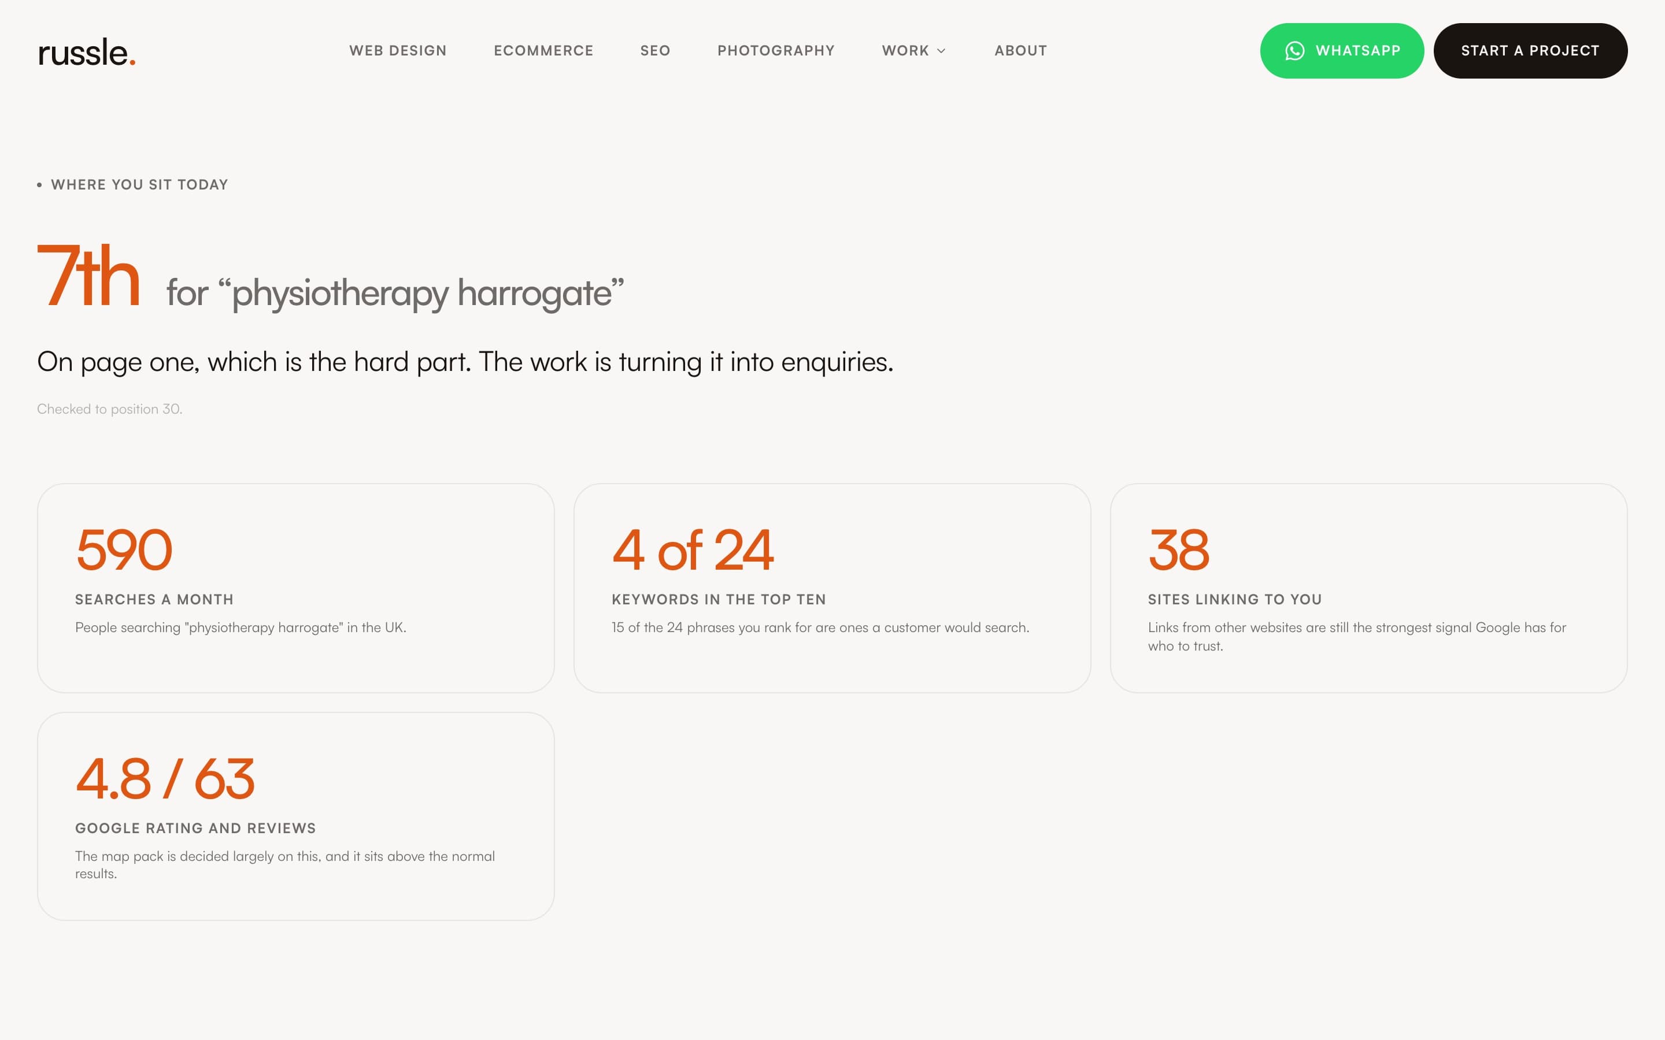The height and width of the screenshot is (1040, 1665).
Task: Click the "KEYWORDS IN THE TOP TEN" label
Action: [719, 599]
